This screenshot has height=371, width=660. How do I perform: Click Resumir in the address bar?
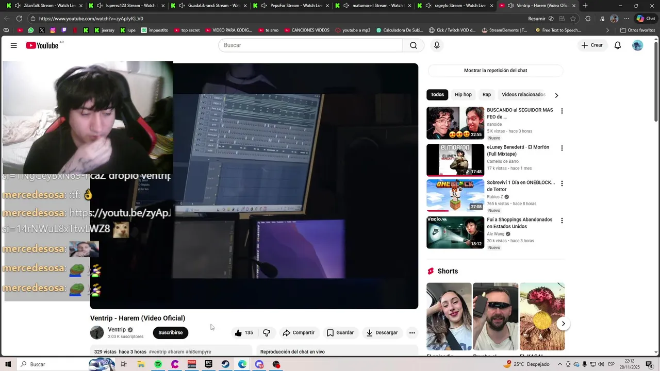536,19
